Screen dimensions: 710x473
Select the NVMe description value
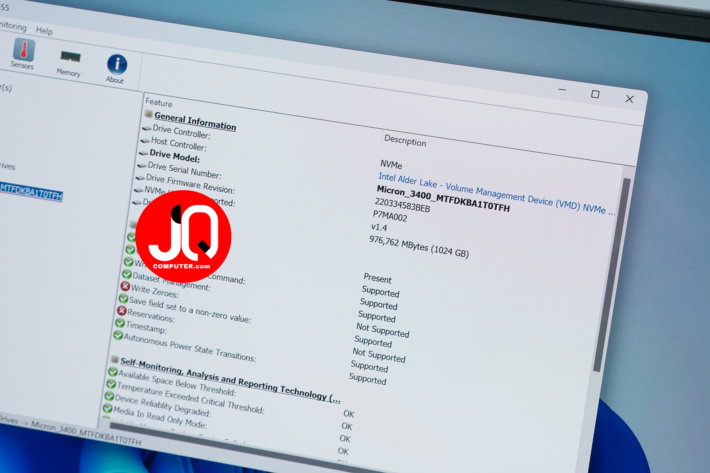point(391,165)
